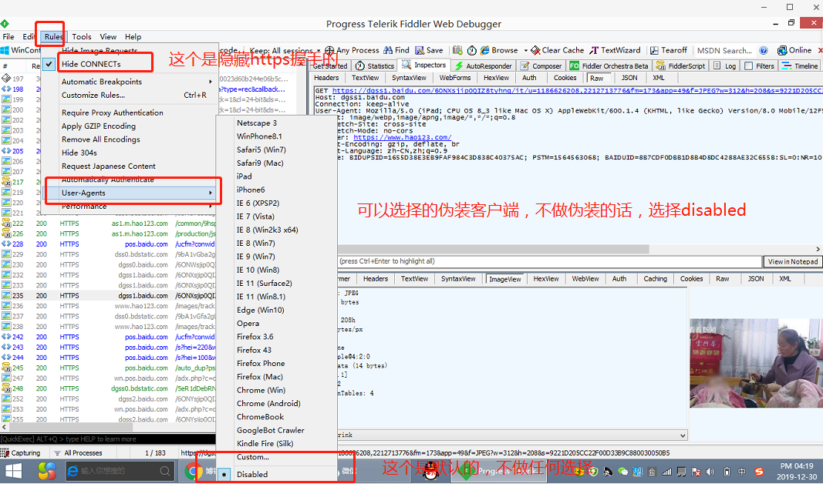
Task: Click the camera screenshot toolbar icon
Action: click(457, 50)
